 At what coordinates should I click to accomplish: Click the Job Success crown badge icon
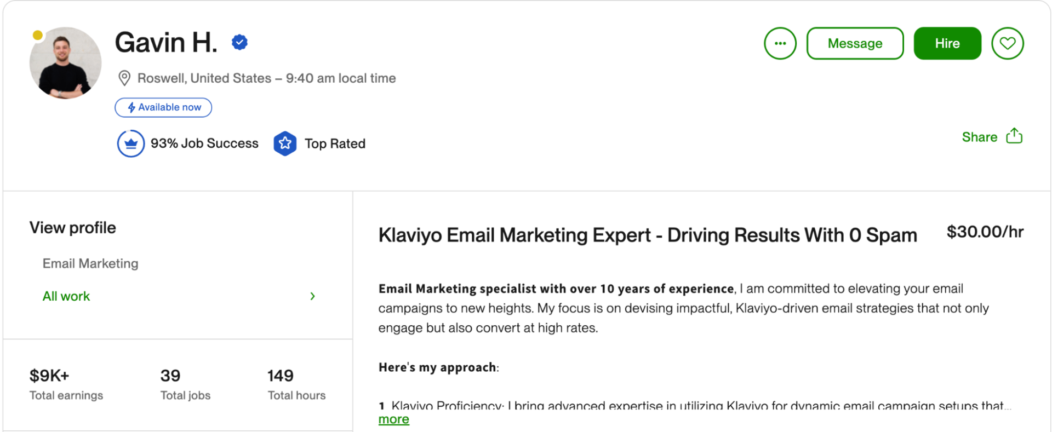[x=130, y=143]
